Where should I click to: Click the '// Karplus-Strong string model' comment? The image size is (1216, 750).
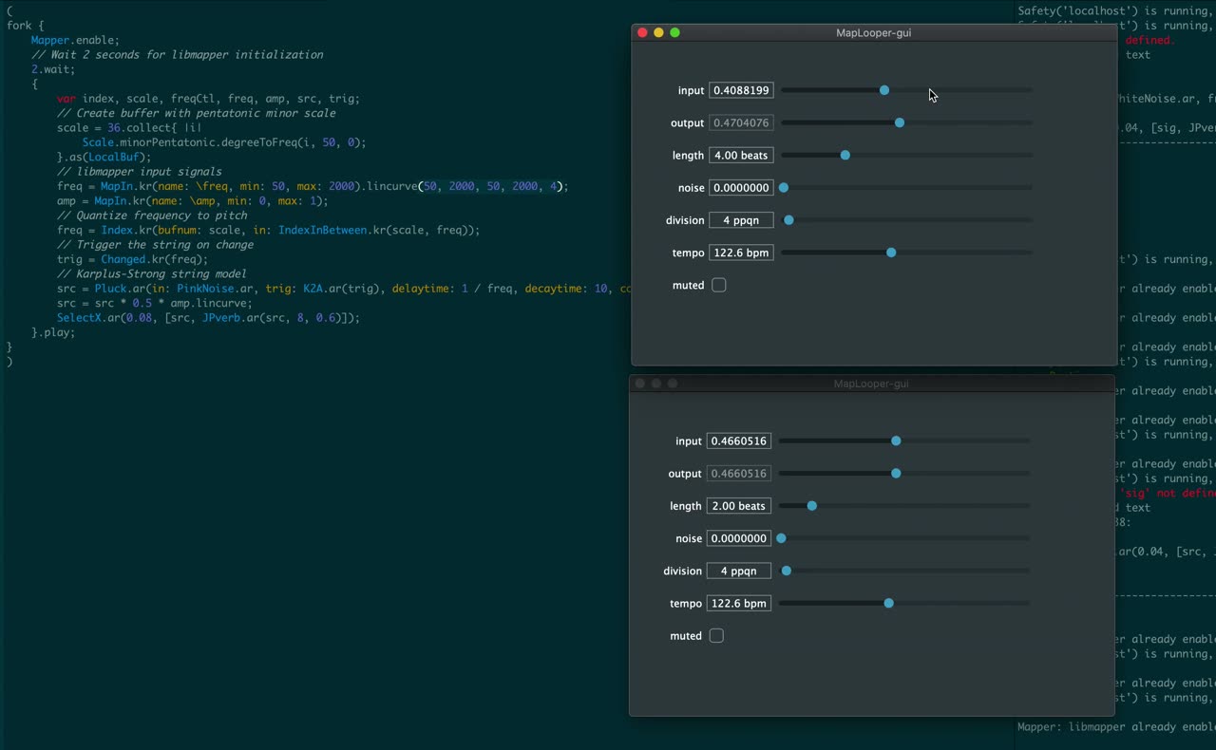point(152,273)
